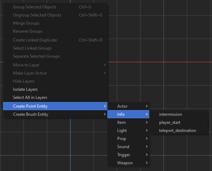This screenshot has width=212, height=171.
Task: Open the Light entity submenu
Action: [122, 131]
